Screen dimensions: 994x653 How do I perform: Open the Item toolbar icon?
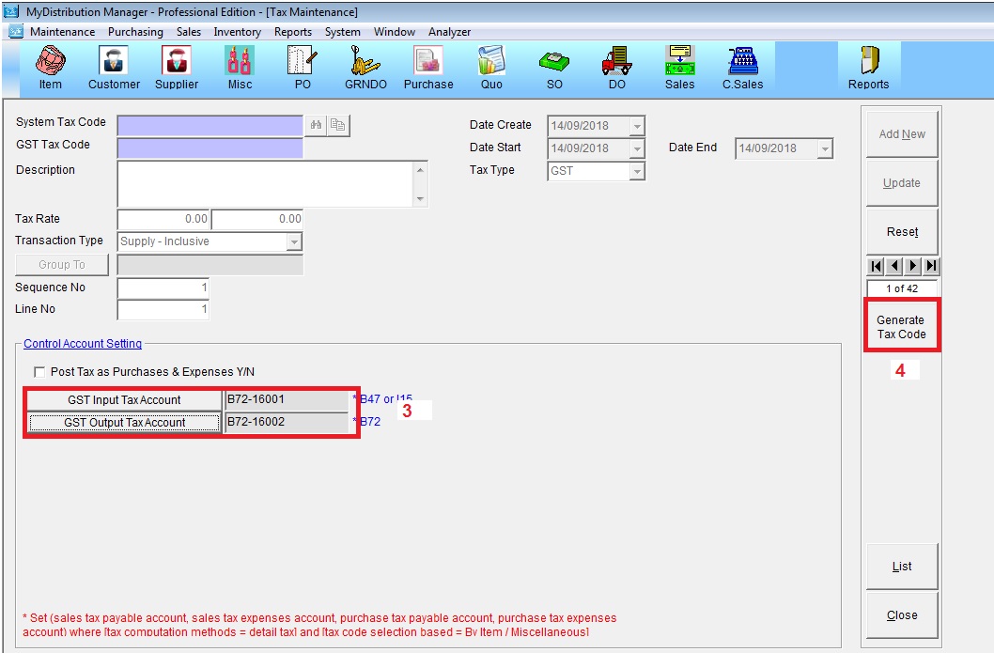[51, 68]
